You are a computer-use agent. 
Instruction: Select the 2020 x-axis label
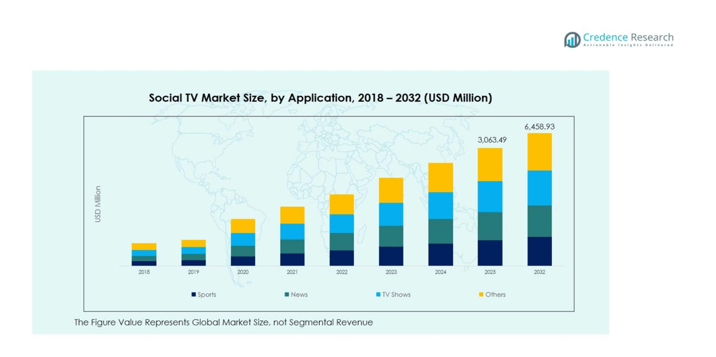pyautogui.click(x=243, y=272)
